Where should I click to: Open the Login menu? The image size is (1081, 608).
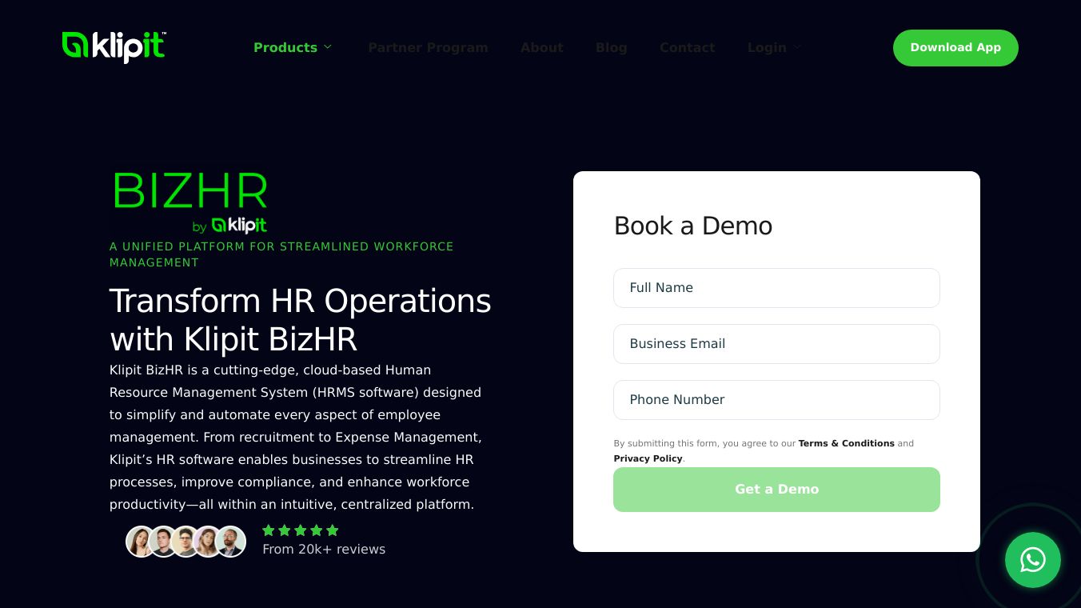[767, 47]
